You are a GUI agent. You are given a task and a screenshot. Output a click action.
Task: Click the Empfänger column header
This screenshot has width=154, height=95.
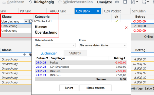(x=79, y=58)
